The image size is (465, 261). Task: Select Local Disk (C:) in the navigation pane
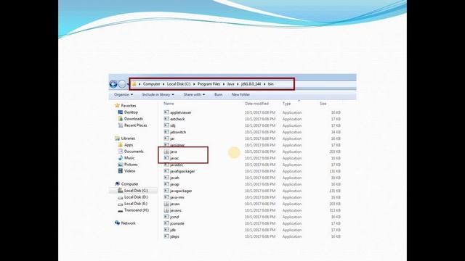pos(136,191)
